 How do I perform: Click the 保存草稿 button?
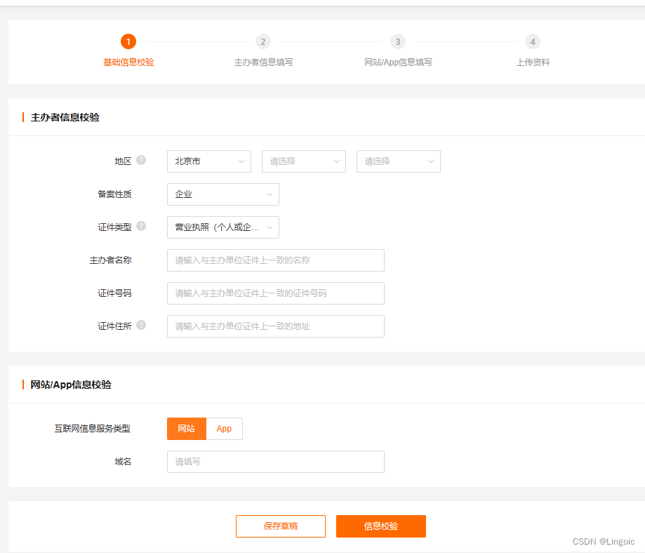(280, 526)
